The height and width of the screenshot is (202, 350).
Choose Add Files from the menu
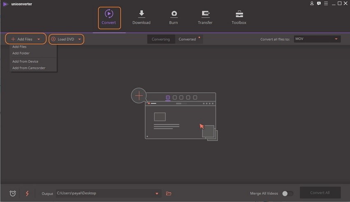[19, 47]
